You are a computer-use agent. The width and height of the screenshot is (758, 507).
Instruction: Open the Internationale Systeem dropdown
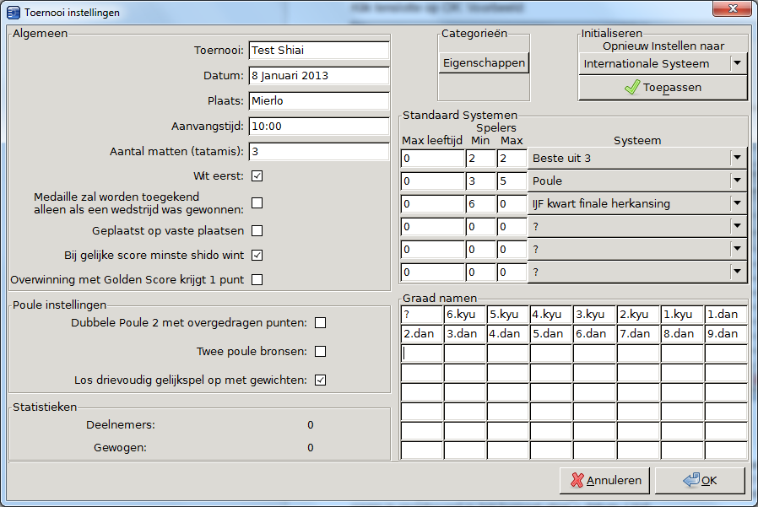(x=738, y=63)
